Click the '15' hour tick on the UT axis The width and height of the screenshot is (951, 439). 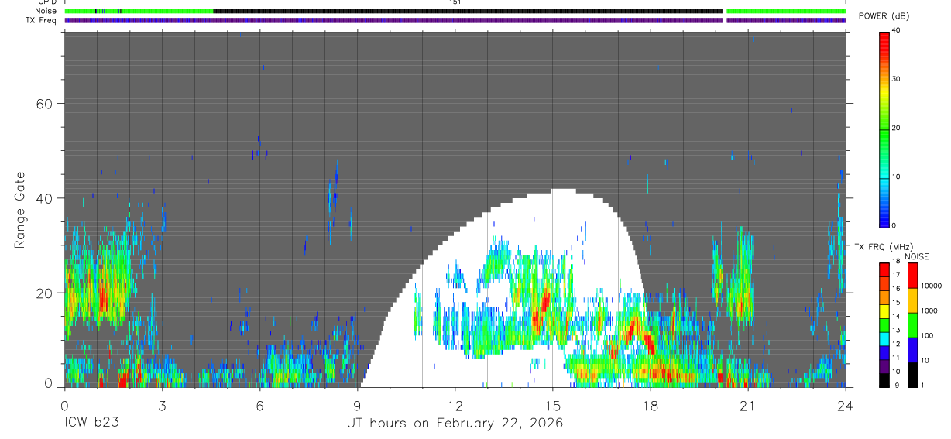tap(552, 405)
